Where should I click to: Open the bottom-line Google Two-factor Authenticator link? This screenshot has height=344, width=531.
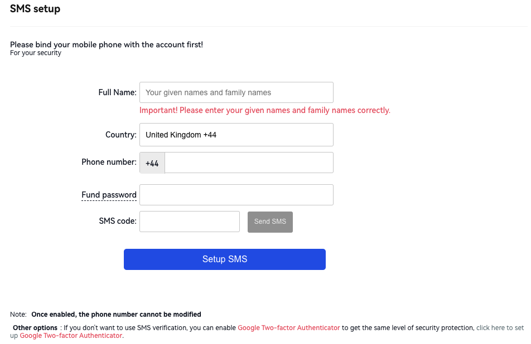pyautogui.click(x=71, y=336)
